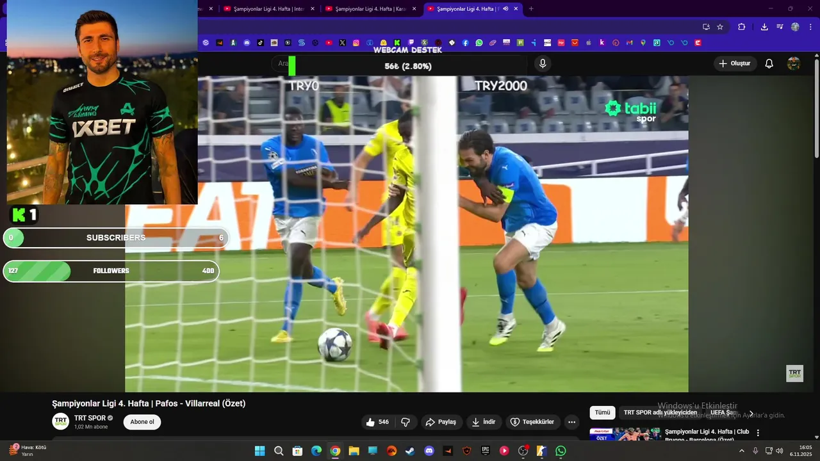The width and height of the screenshot is (820, 461).
Task: Mute the playing tab via its speaker icon
Action: 505,9
